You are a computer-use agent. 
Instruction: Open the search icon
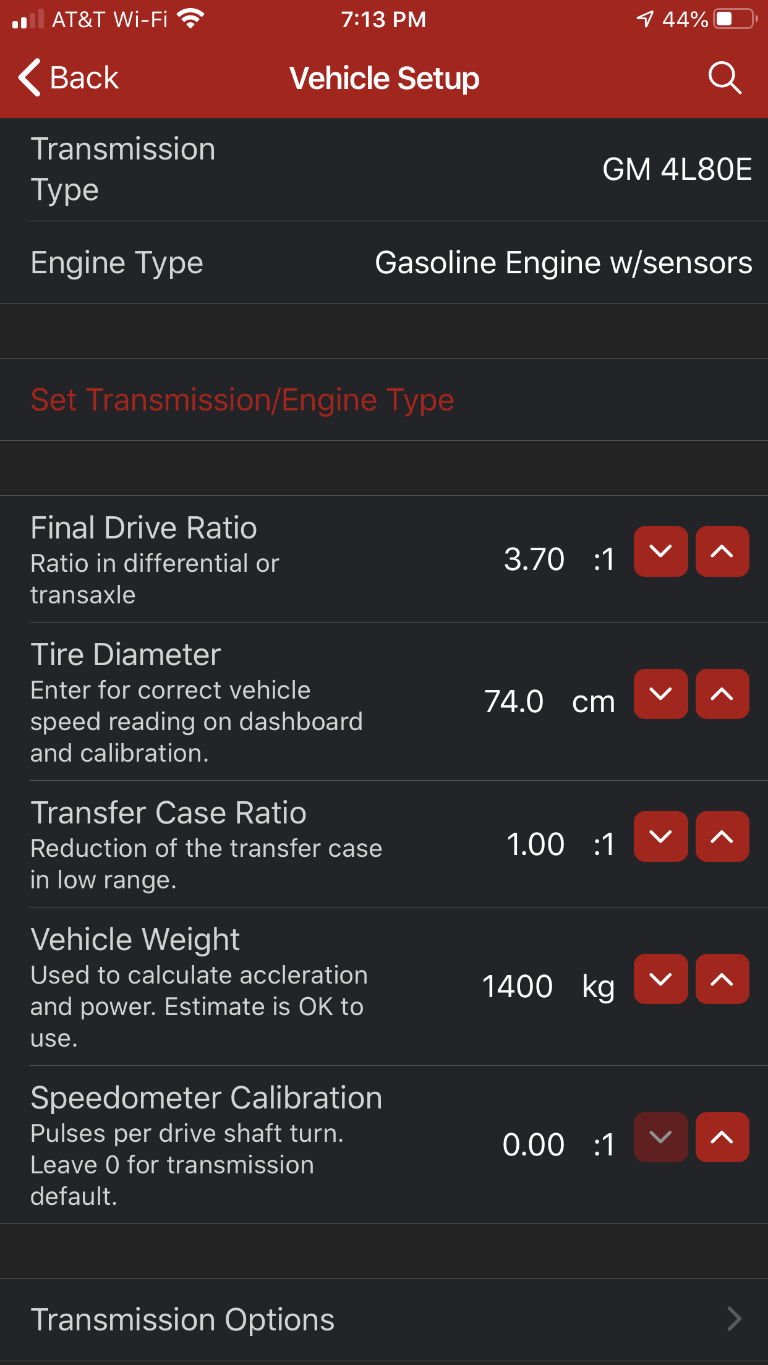(725, 77)
